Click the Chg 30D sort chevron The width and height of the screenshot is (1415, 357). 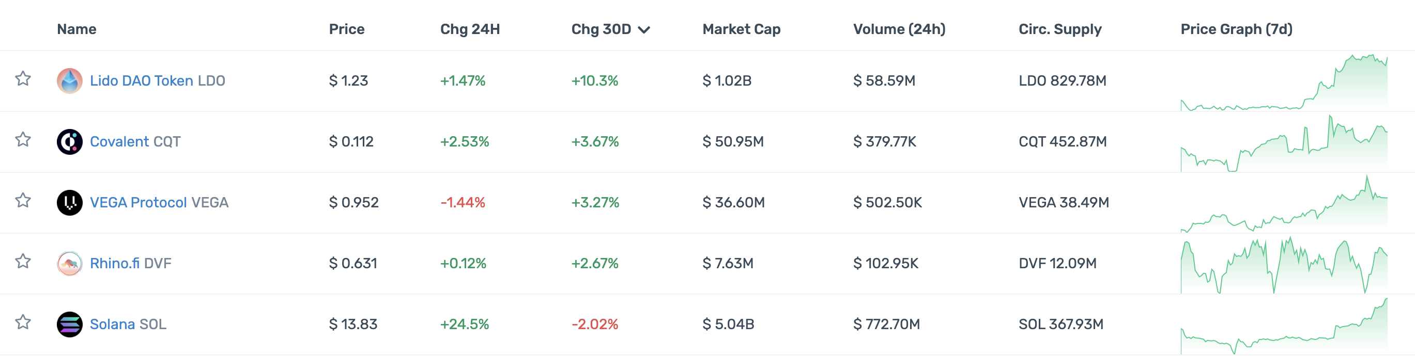pyautogui.click(x=644, y=29)
